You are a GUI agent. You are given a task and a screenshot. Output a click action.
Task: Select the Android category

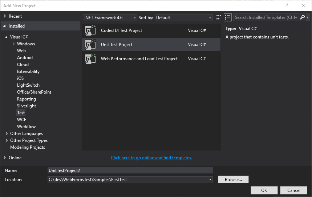point(25,58)
